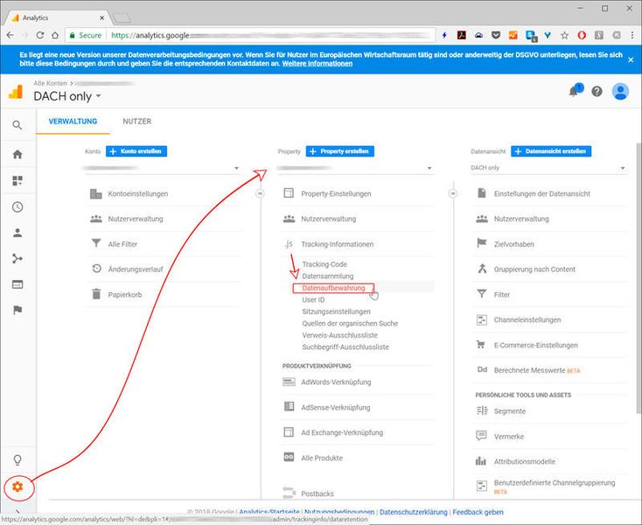Open Datenaufbewahrung sub-item

333,288
